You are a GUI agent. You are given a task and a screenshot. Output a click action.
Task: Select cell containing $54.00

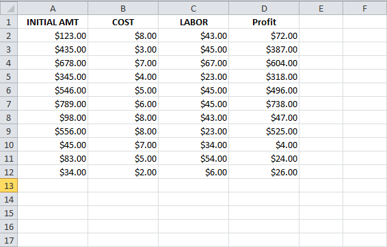(x=193, y=158)
